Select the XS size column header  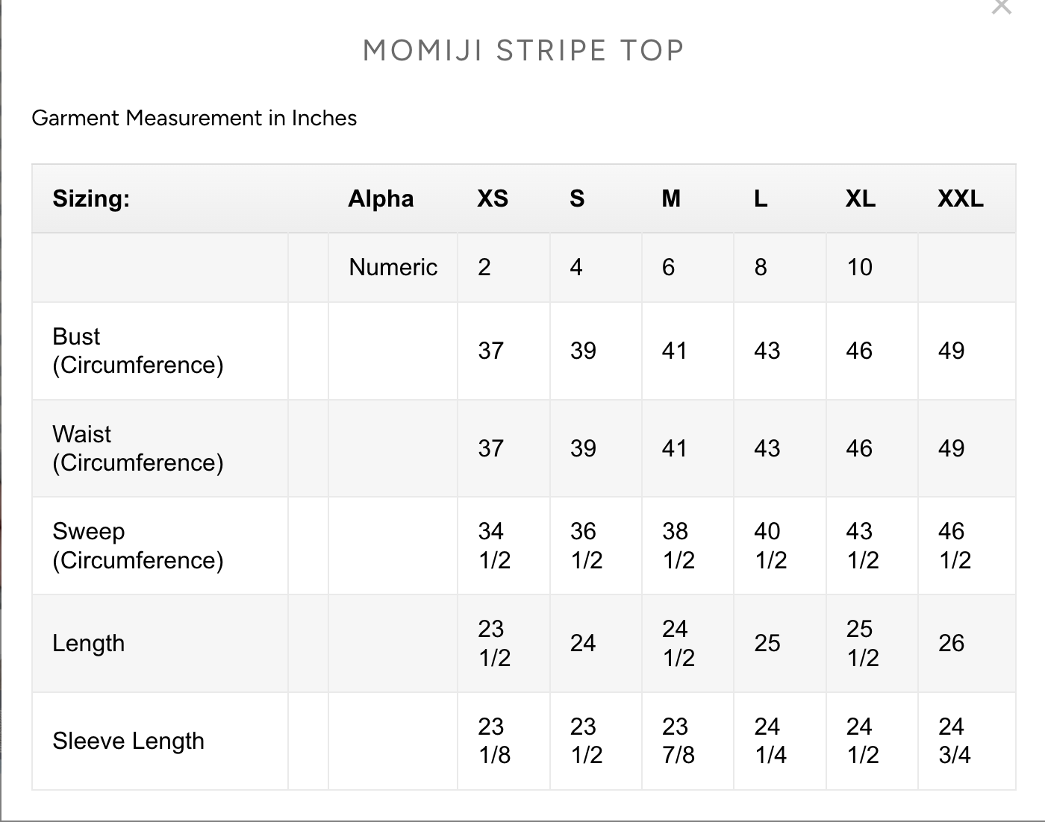coord(493,198)
